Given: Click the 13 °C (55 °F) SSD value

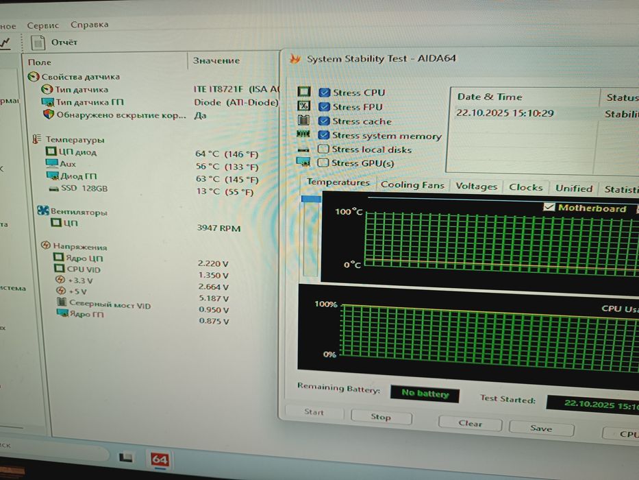Looking at the screenshot, I should point(225,191).
